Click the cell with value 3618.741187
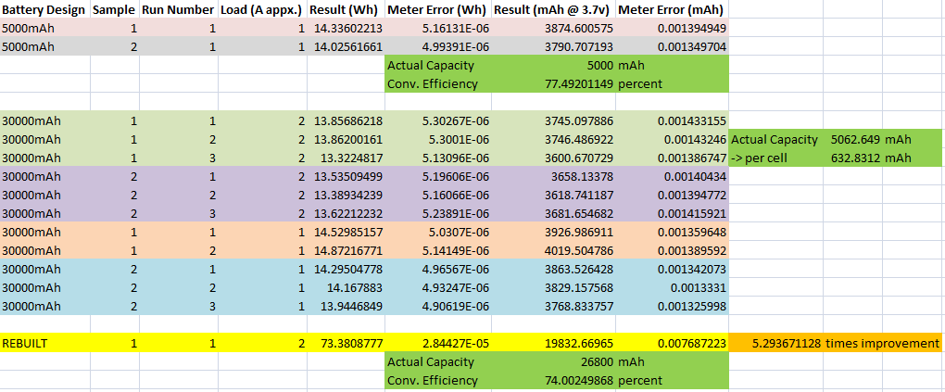The image size is (945, 392). [x=554, y=195]
